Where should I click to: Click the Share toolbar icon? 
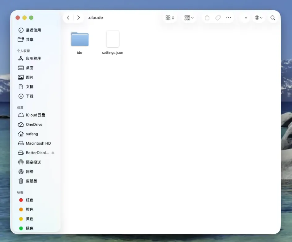(207, 18)
